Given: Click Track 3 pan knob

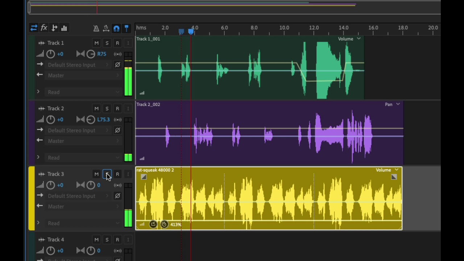Looking at the screenshot, I should click(x=91, y=185).
